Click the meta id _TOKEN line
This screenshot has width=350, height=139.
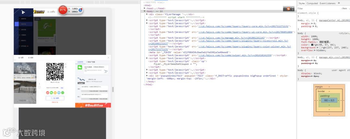(190, 52)
